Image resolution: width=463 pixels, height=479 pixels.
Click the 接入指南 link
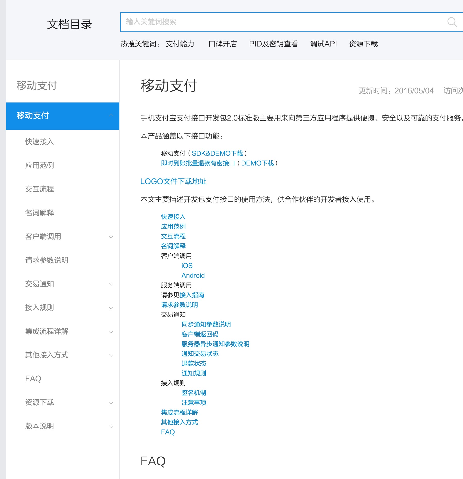[x=192, y=295]
